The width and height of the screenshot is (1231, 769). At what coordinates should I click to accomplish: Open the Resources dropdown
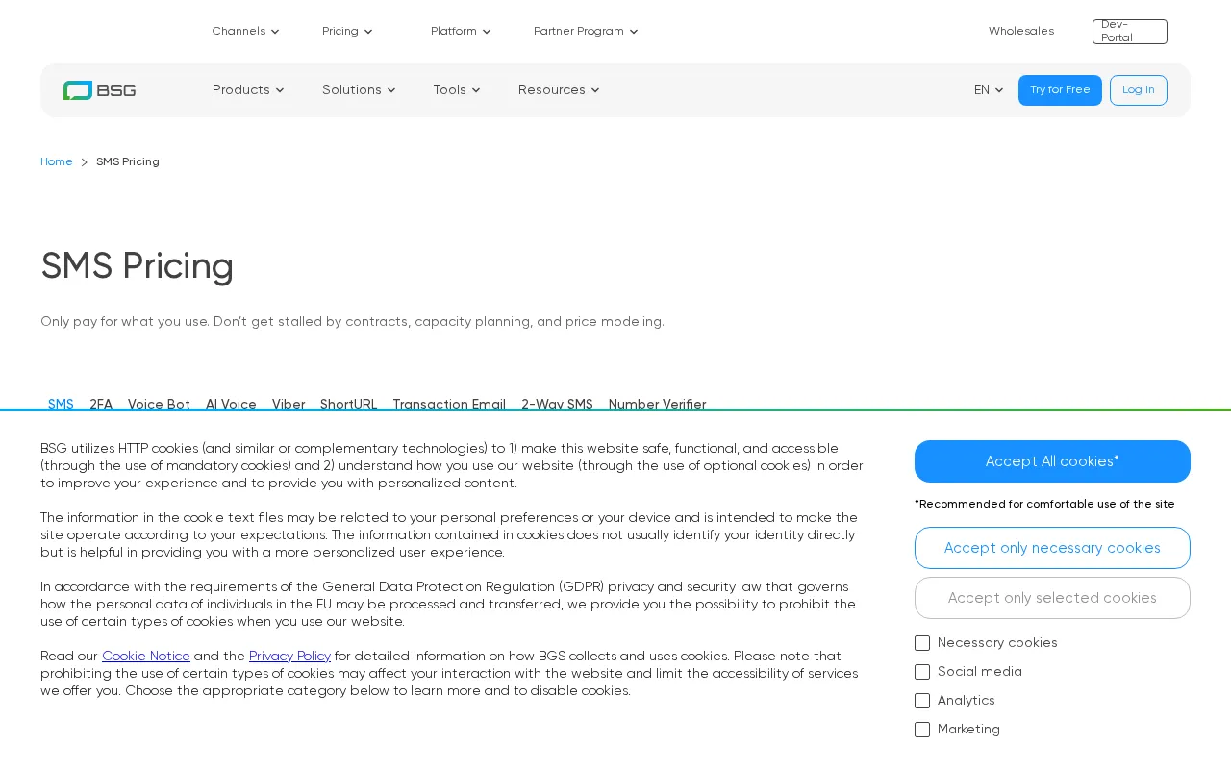point(559,90)
